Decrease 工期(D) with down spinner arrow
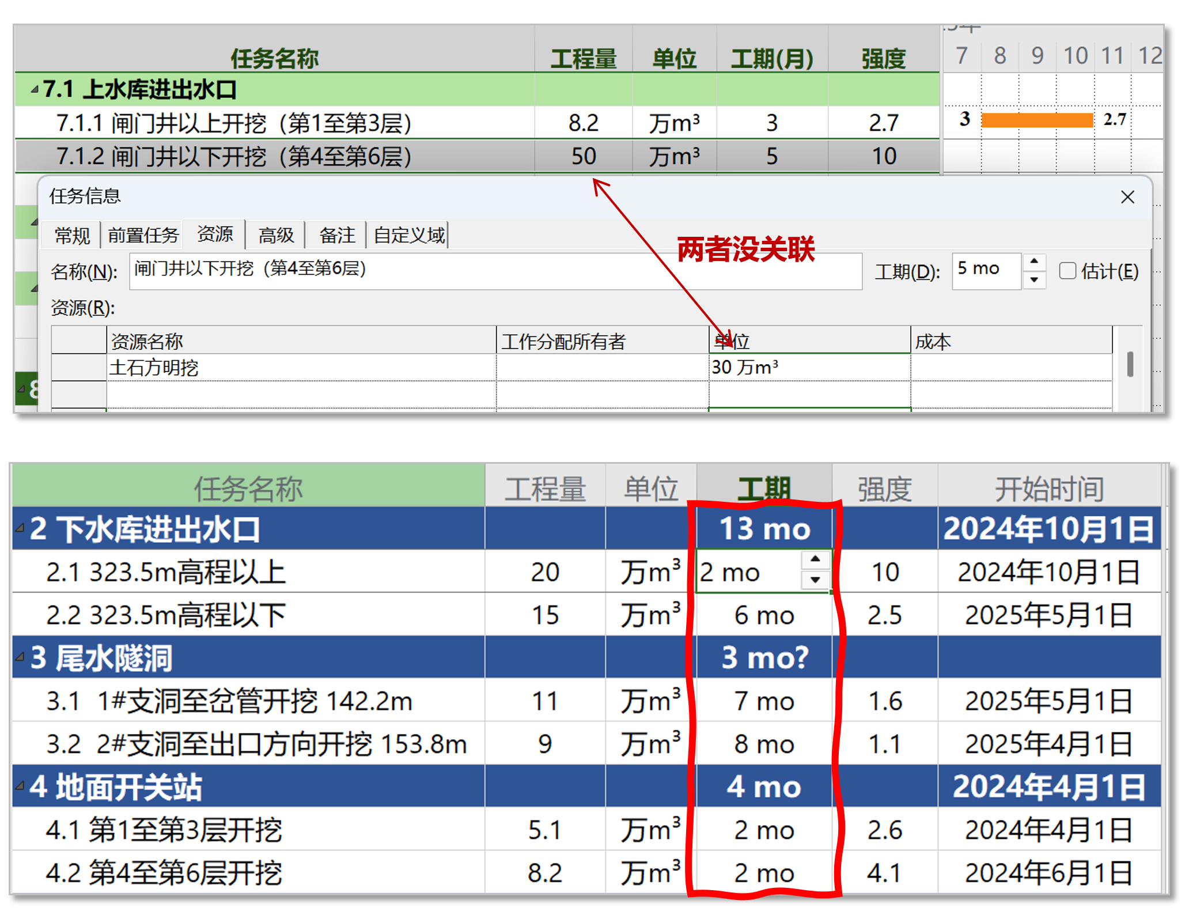Screen dimensions: 1185x923 (x=1034, y=279)
